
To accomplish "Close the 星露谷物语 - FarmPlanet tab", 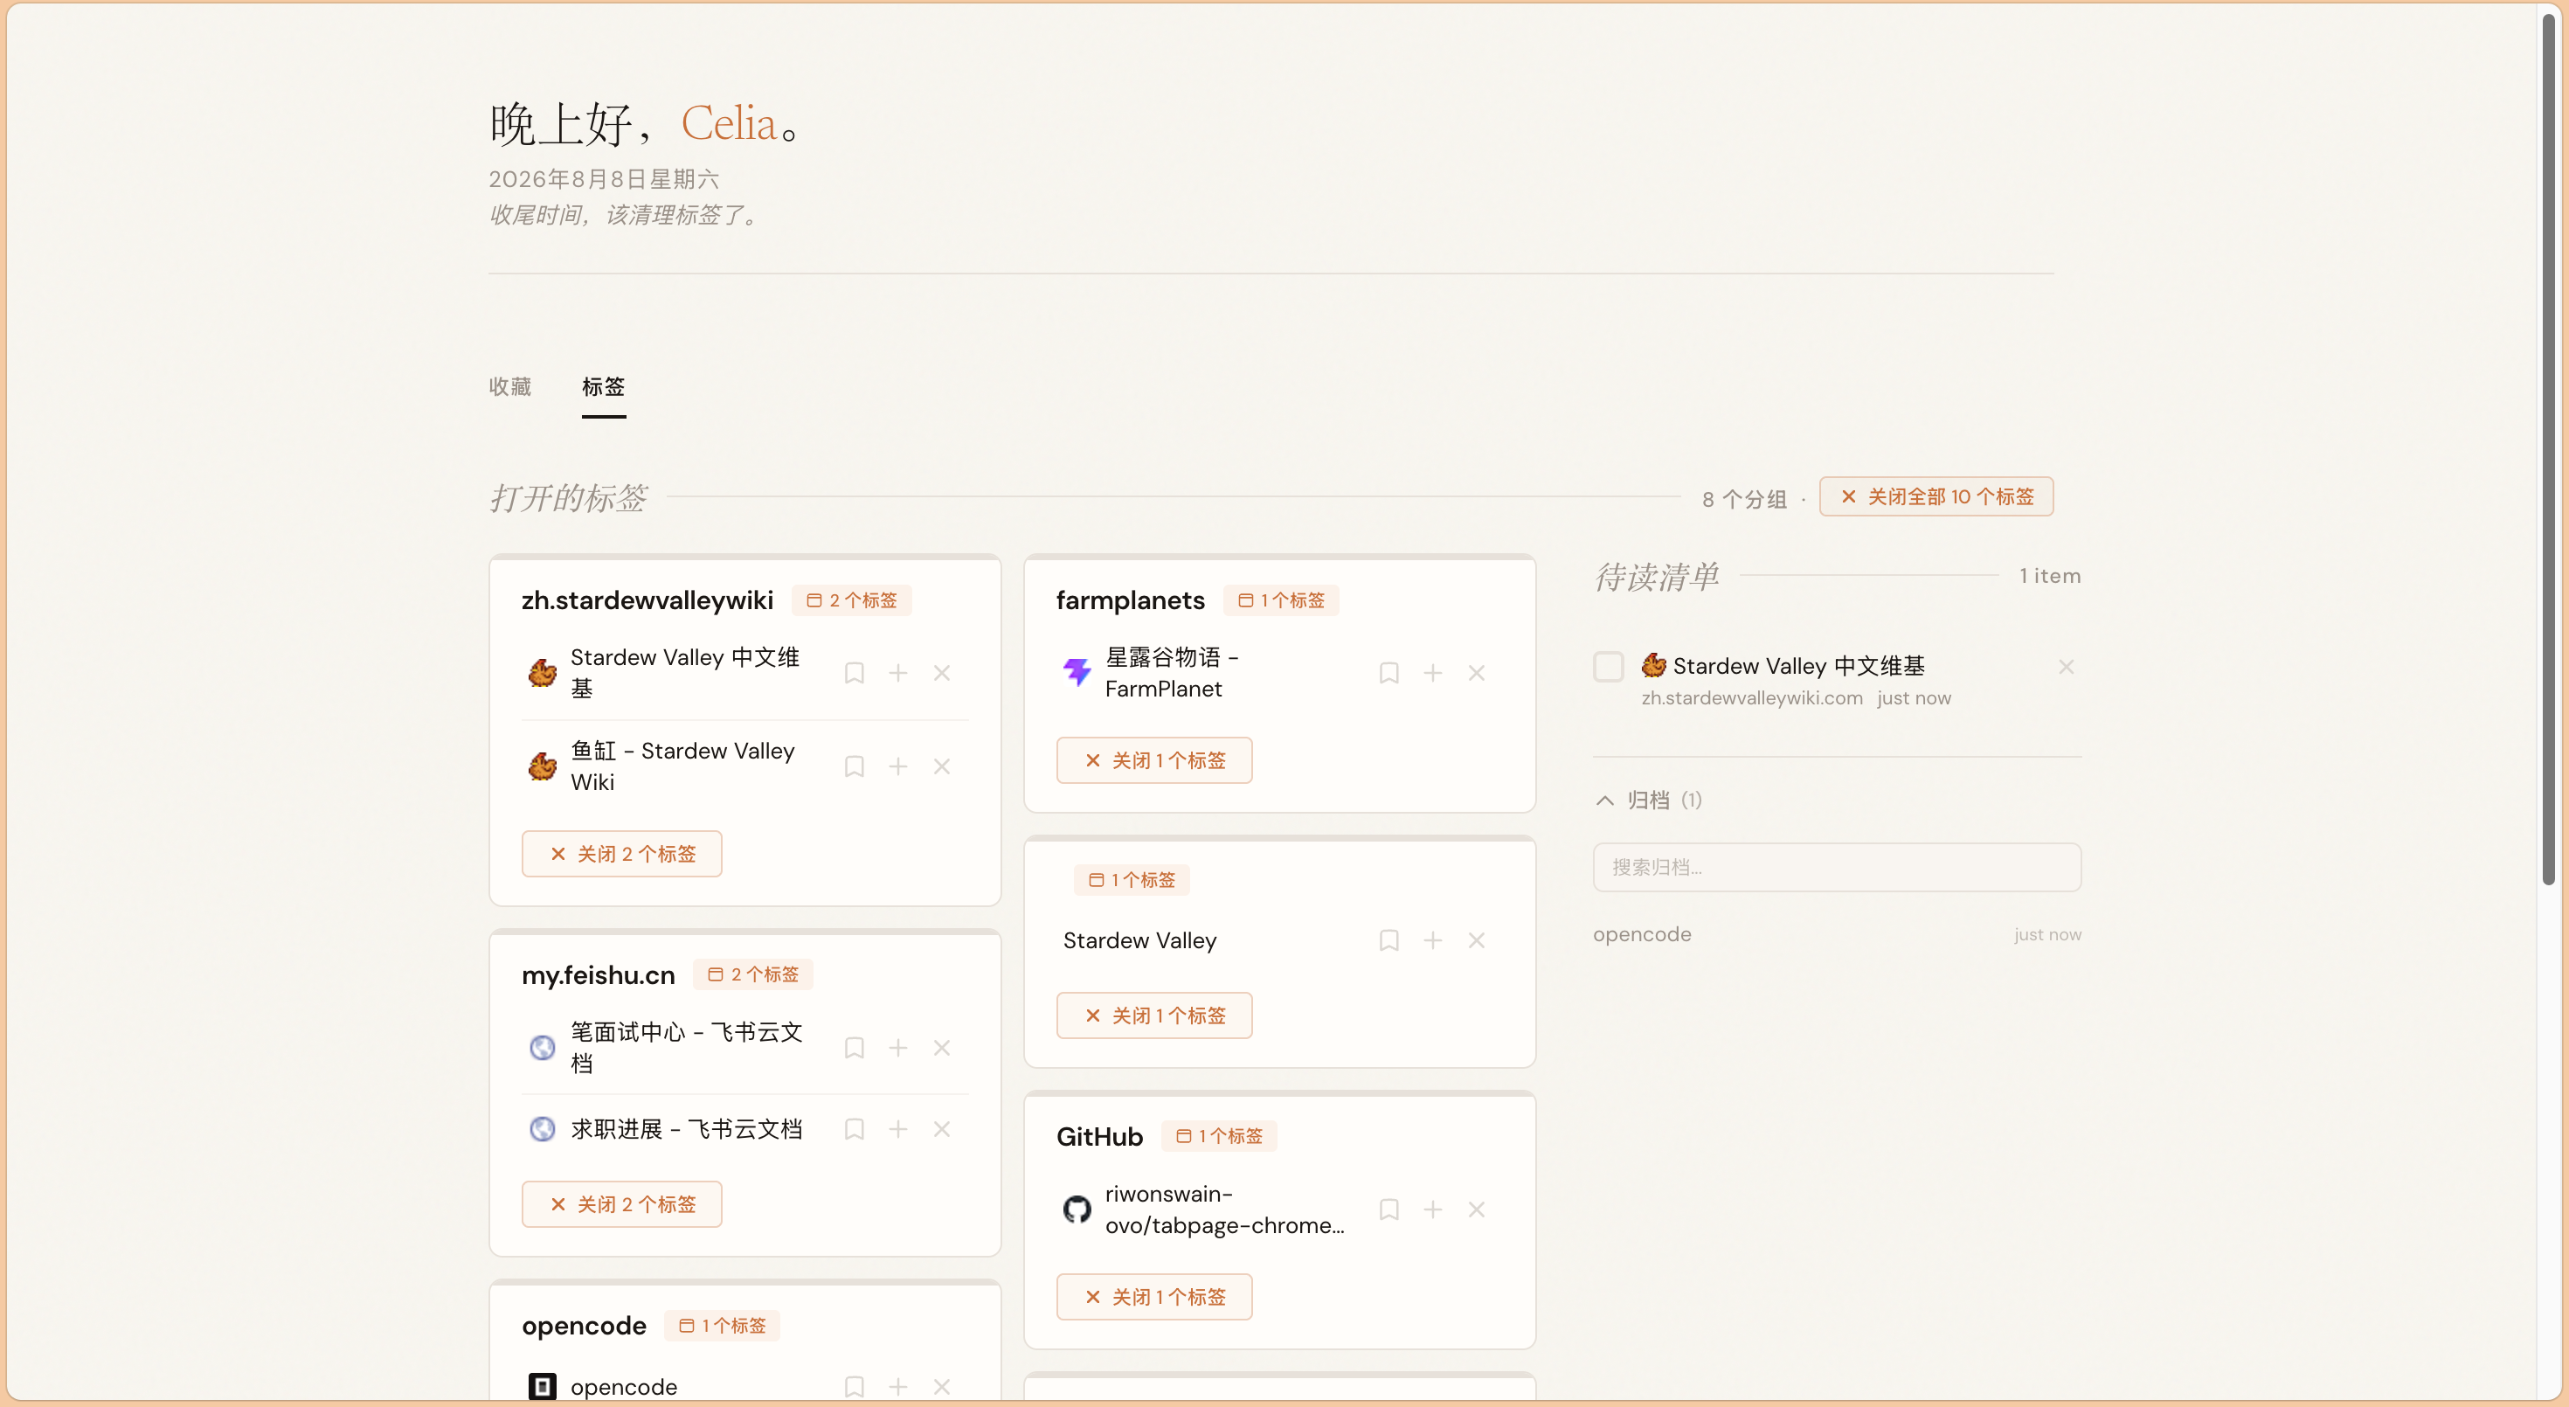I will click(1476, 673).
